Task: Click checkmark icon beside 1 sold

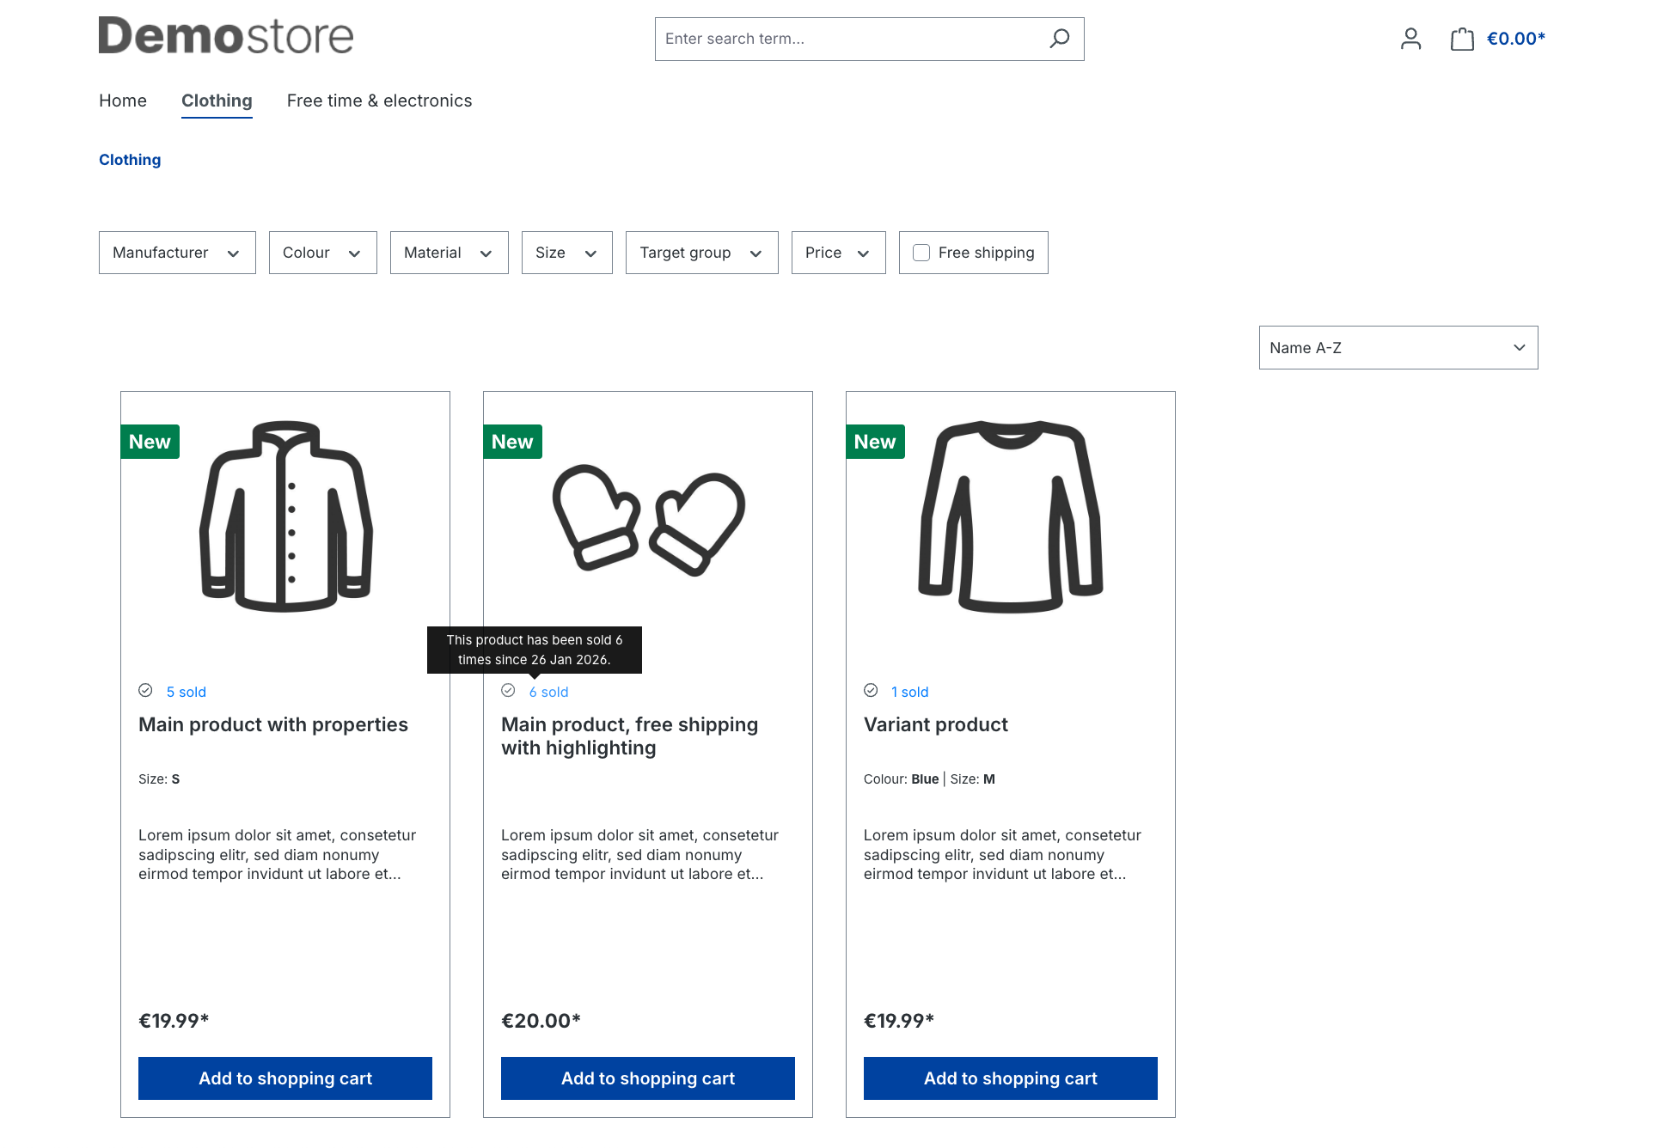Action: pos(871,691)
